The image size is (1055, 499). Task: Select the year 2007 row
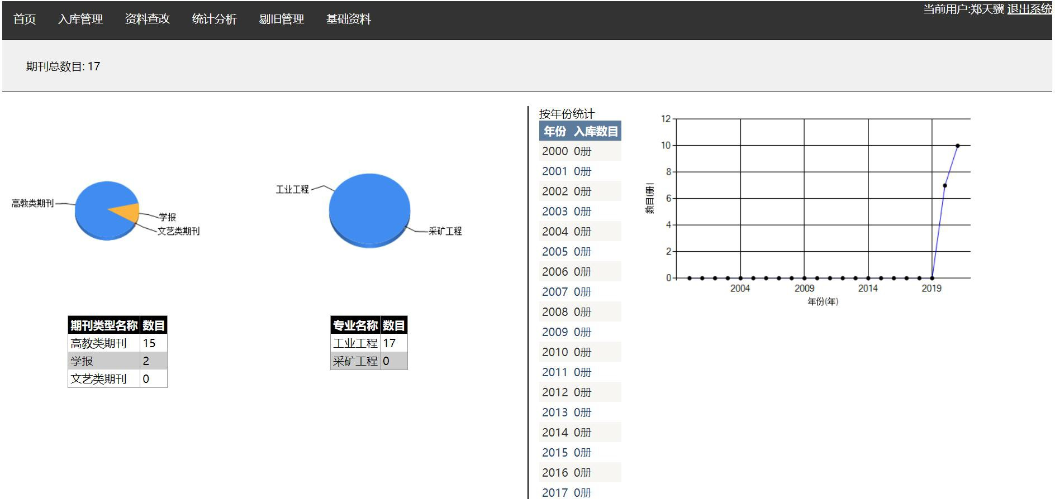pos(580,292)
